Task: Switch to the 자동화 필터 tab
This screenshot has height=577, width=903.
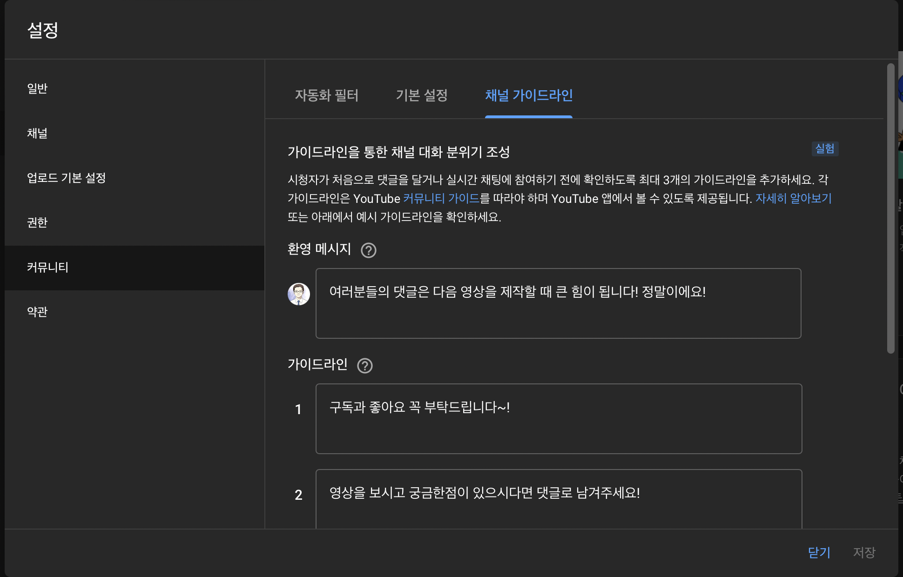Action: [326, 95]
